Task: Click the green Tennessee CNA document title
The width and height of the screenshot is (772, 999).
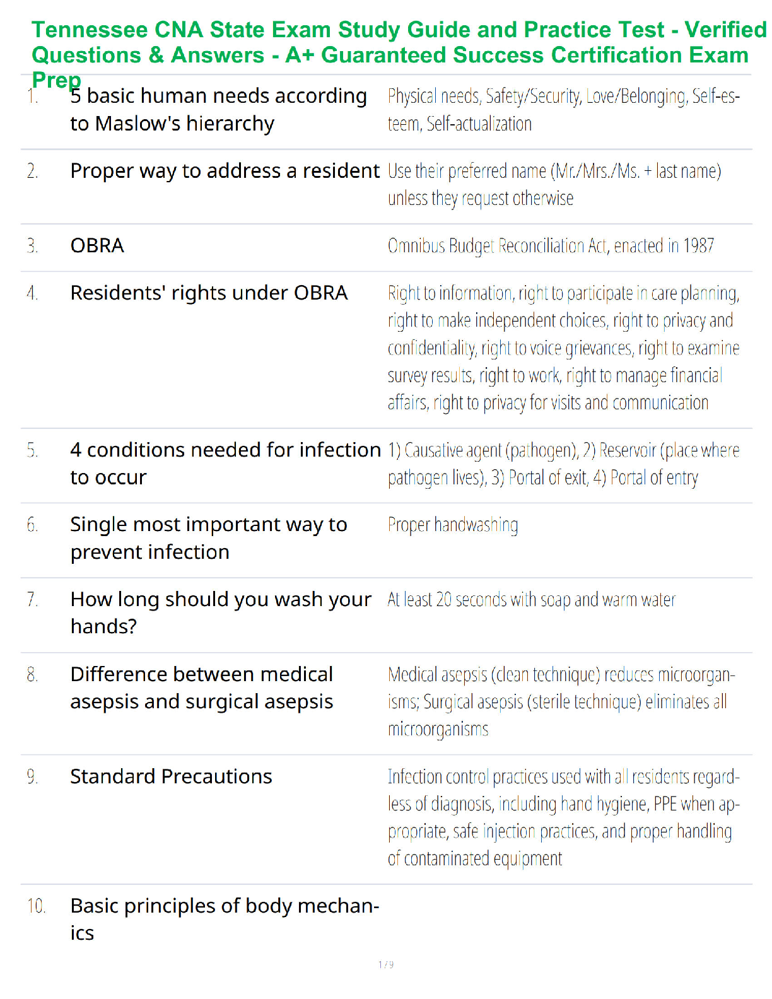Action: coord(399,54)
